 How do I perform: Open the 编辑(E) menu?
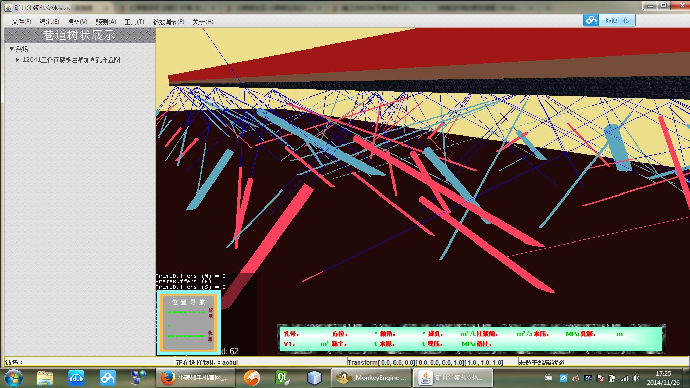point(50,22)
